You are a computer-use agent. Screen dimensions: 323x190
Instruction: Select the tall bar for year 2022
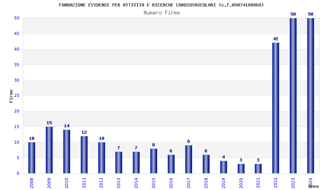coord(275,108)
